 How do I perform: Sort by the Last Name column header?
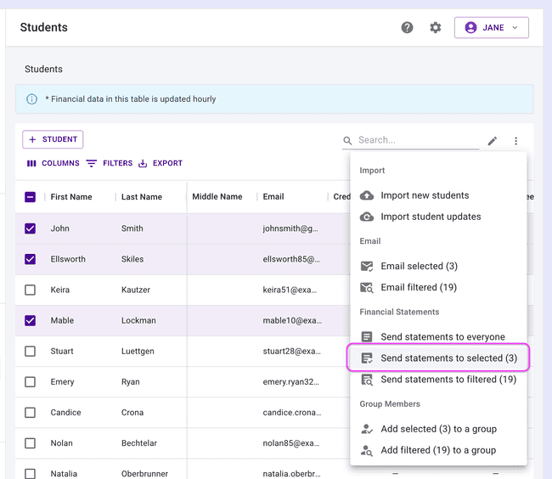pyautogui.click(x=141, y=197)
